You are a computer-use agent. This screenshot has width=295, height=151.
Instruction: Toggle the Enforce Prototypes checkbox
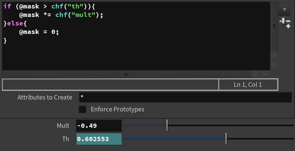83,109
